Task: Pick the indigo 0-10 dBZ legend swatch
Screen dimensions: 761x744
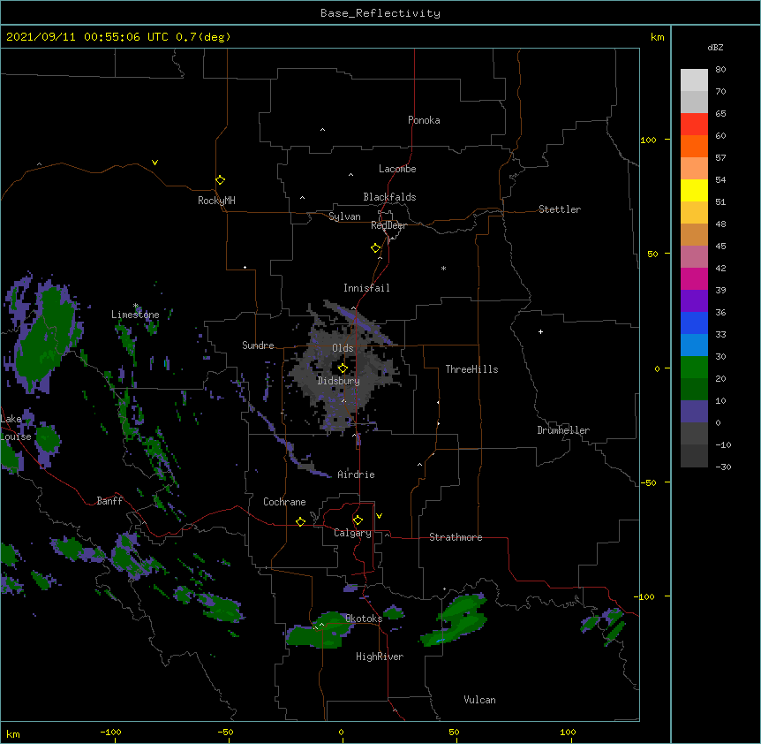Action: pyautogui.click(x=694, y=412)
